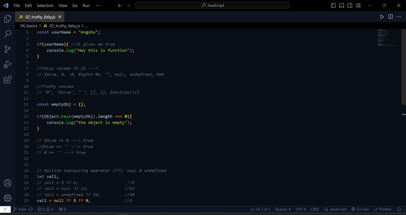Click Object.keys on line 15
The height and width of the screenshot is (215, 406).
point(58,116)
